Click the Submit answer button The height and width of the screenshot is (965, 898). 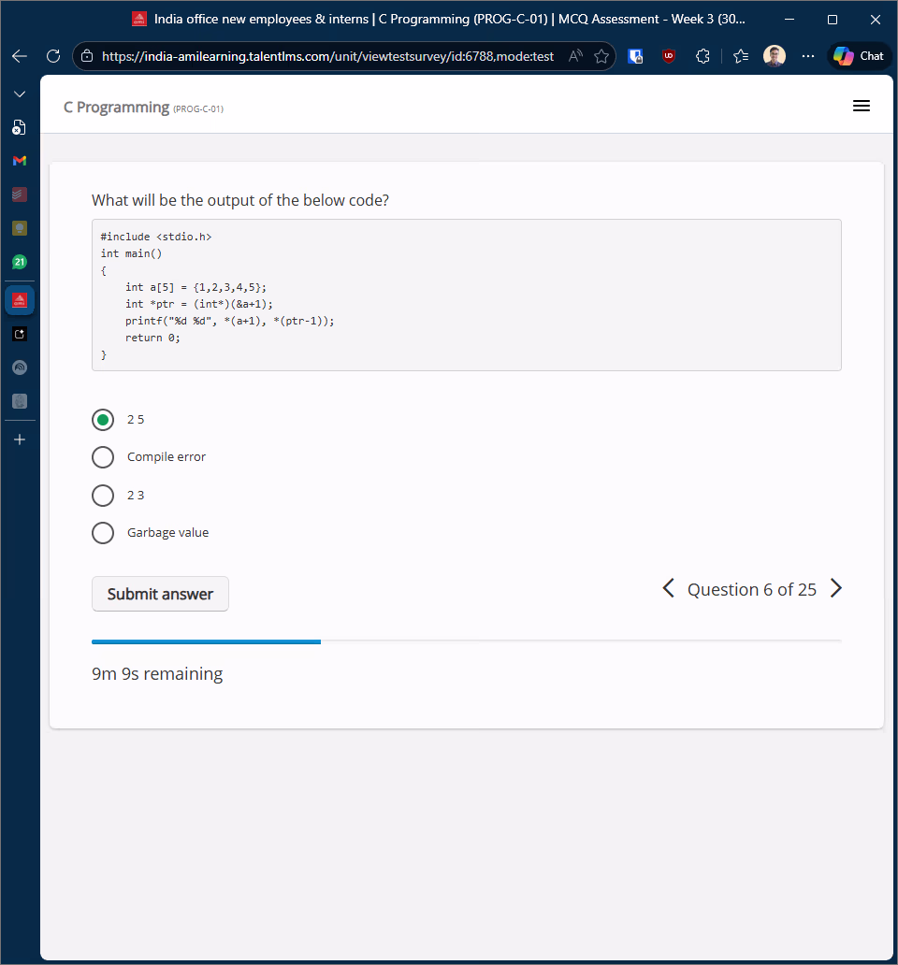coord(160,594)
